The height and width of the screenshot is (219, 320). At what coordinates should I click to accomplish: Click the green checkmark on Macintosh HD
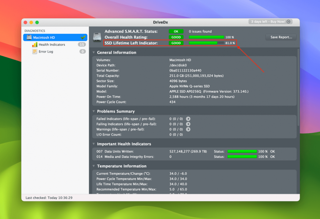(83, 37)
